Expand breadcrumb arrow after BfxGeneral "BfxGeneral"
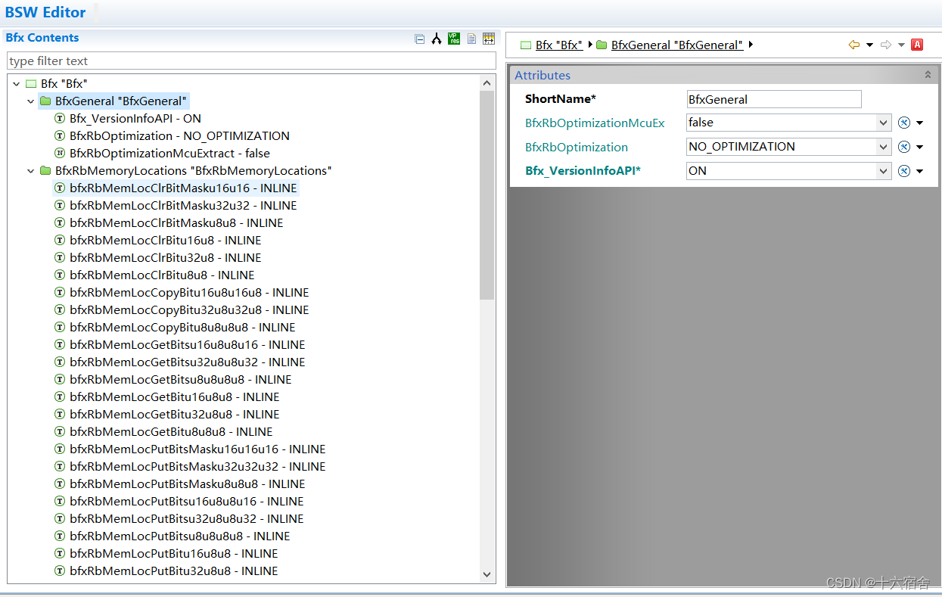 [x=751, y=45]
